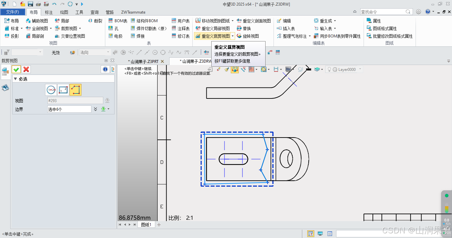Switch to the 绘图 ribbon tab

pos(64,12)
